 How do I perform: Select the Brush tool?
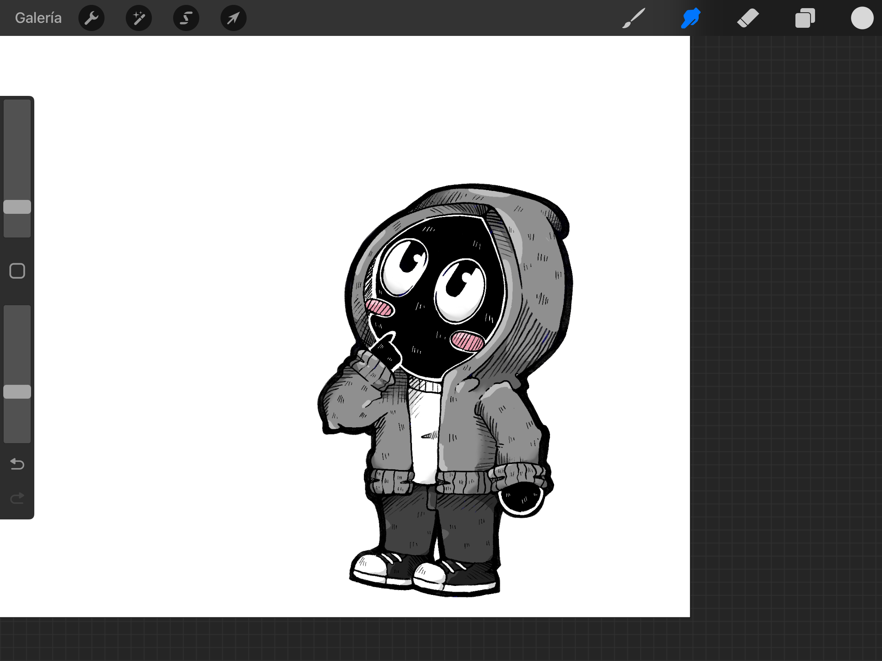[x=634, y=18]
